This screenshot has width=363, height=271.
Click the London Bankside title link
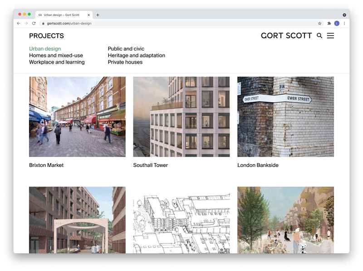258,165
